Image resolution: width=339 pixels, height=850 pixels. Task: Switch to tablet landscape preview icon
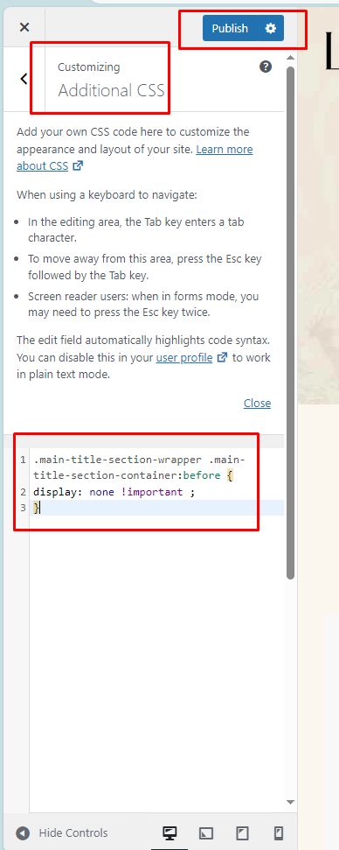tap(206, 833)
